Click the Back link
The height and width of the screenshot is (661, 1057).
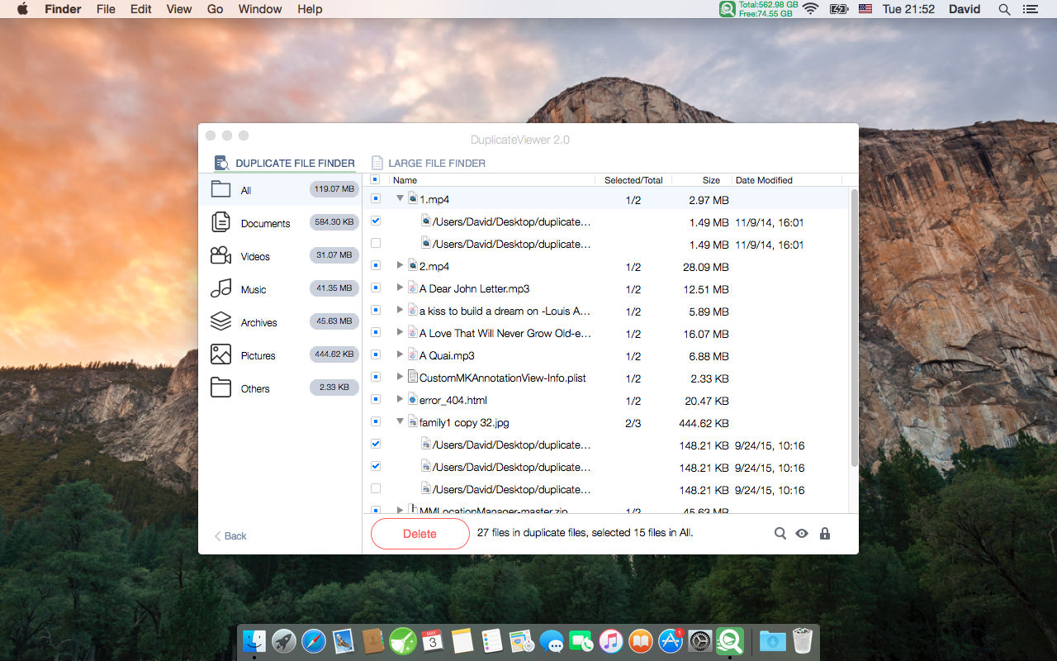(230, 535)
